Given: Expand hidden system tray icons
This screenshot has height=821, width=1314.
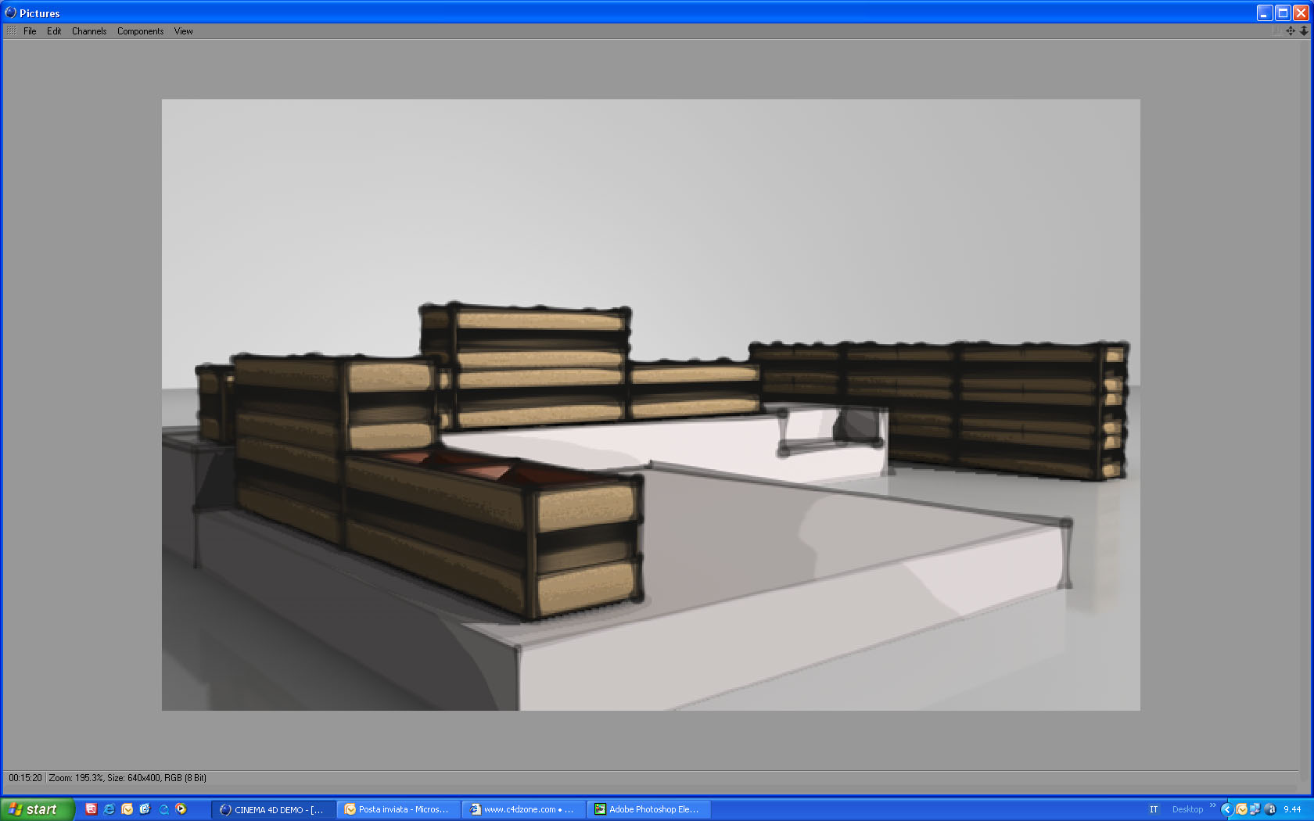Looking at the screenshot, I should [x=1226, y=809].
